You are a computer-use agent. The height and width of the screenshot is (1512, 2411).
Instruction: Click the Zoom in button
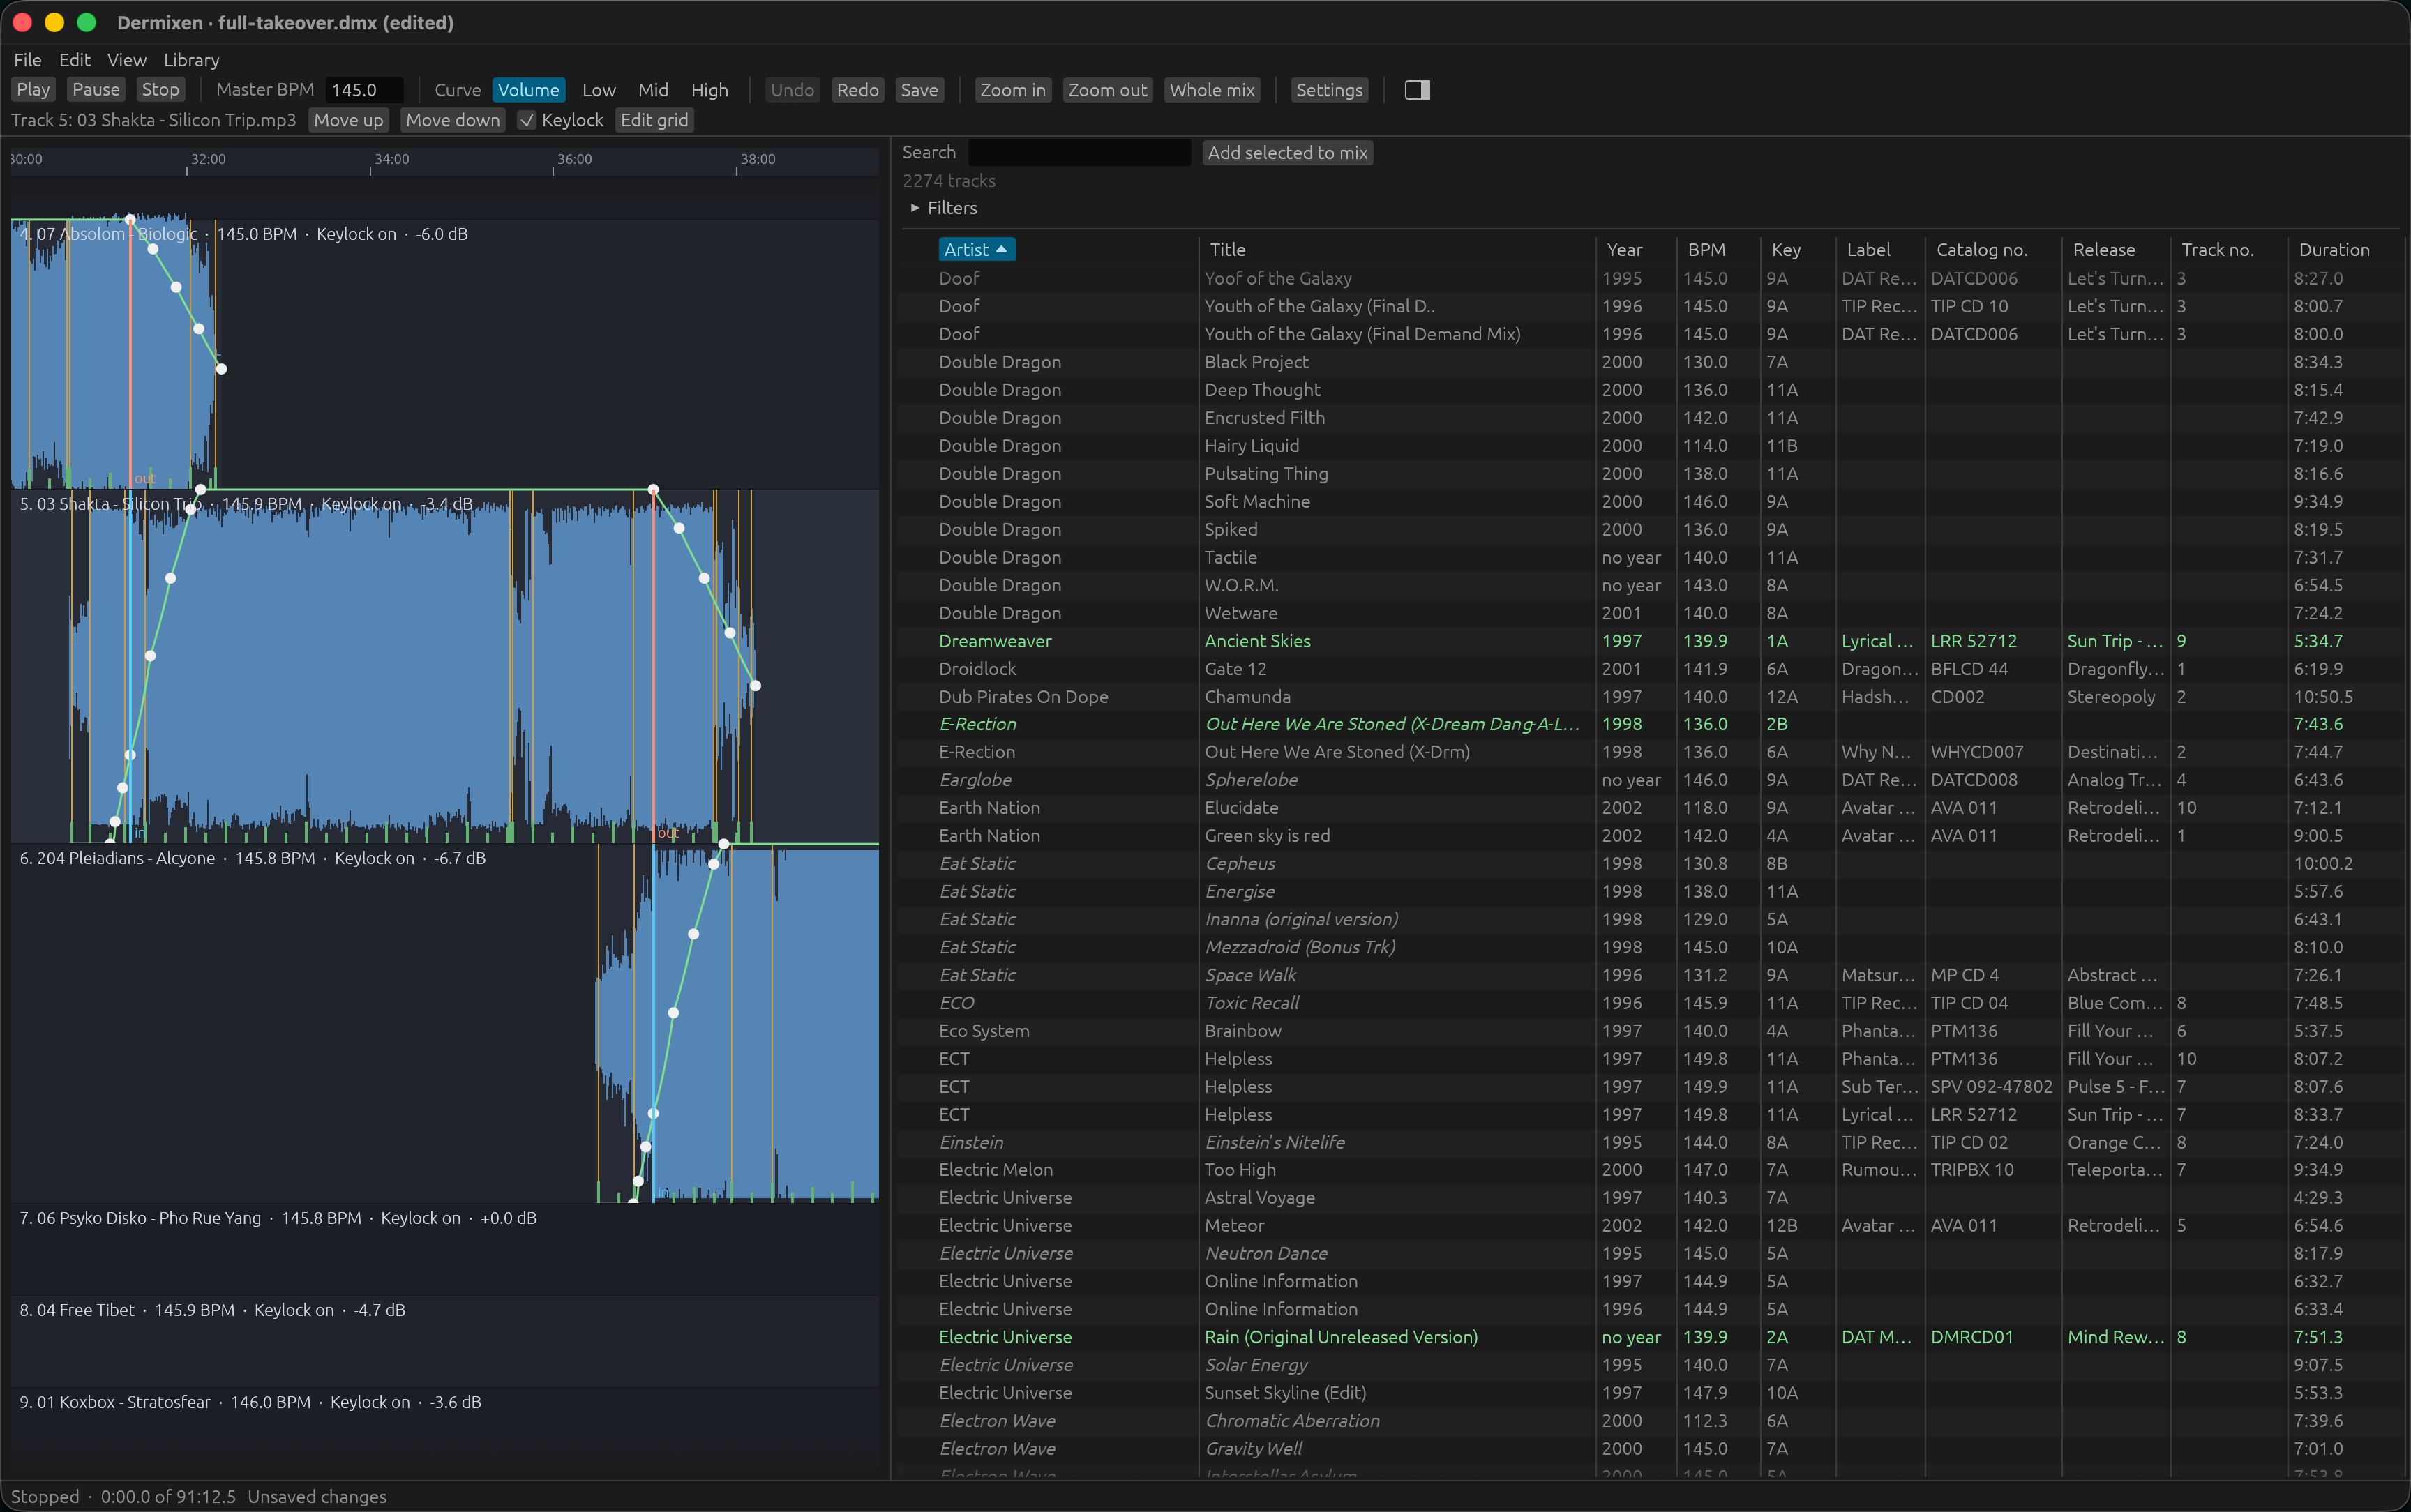pos(1012,90)
